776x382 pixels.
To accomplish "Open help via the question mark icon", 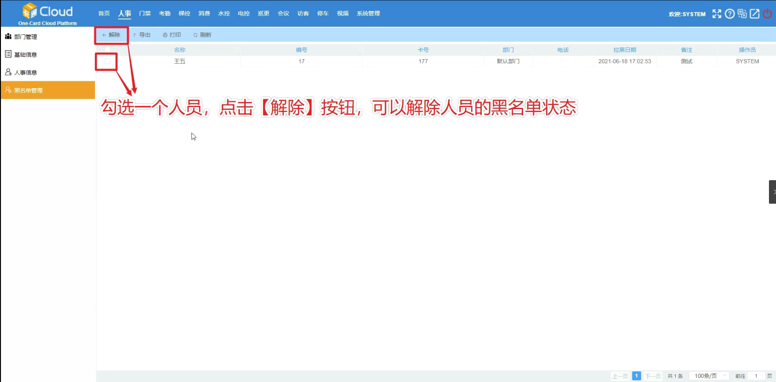I will pos(729,14).
